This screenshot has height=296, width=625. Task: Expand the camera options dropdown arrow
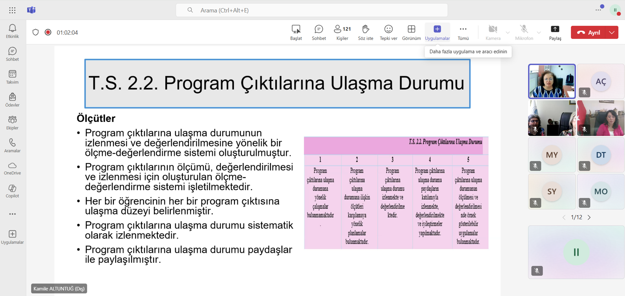tap(508, 33)
